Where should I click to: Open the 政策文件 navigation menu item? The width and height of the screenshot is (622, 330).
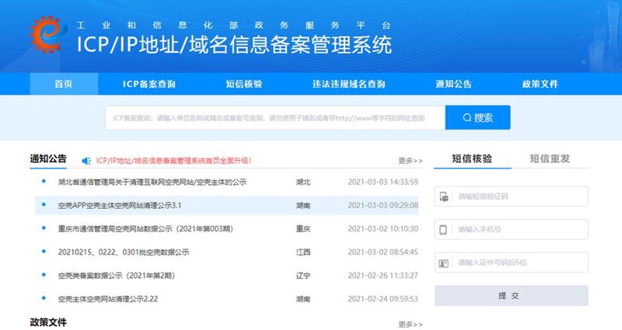(540, 84)
